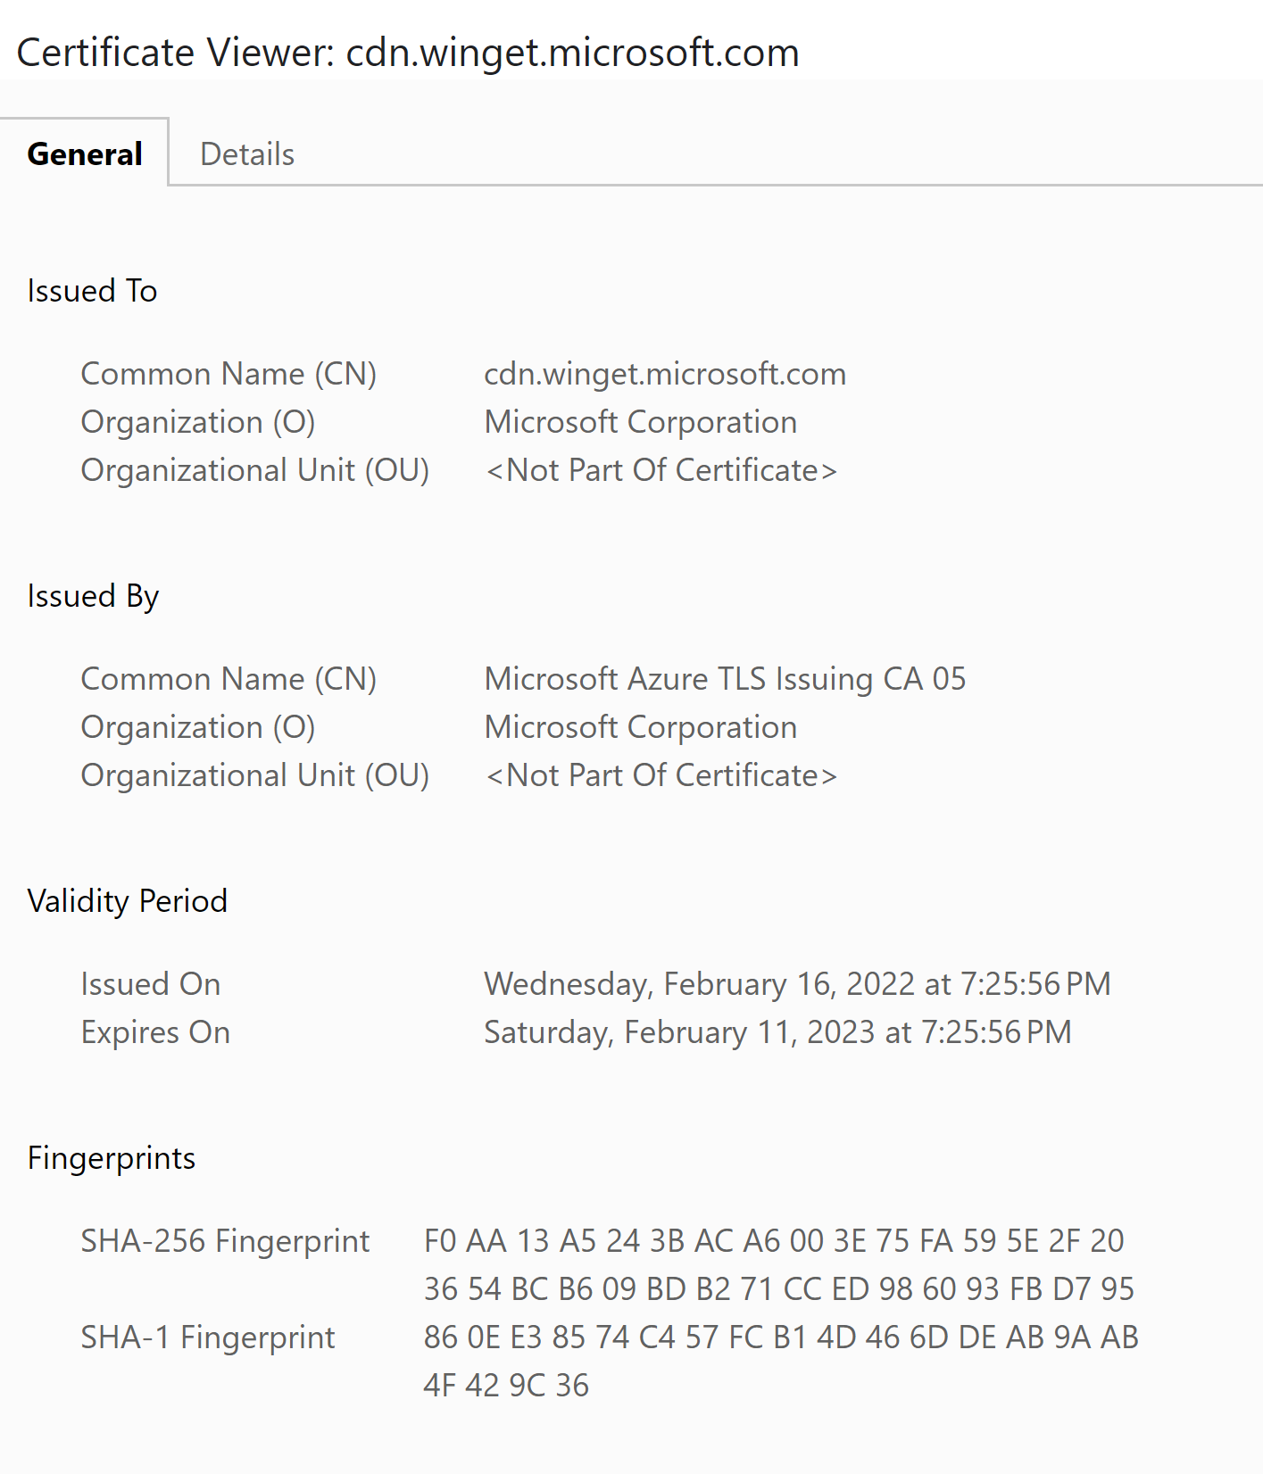This screenshot has height=1474, width=1263.
Task: Click the Organization value Microsoft Corporation under Issued To
Action: (640, 421)
